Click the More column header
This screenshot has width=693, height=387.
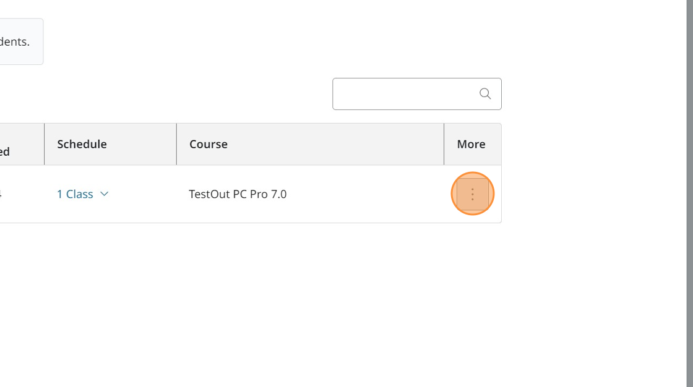pyautogui.click(x=471, y=144)
